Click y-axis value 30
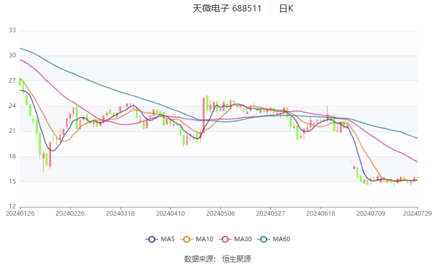The width and height of the screenshot is (435, 264). [12, 56]
